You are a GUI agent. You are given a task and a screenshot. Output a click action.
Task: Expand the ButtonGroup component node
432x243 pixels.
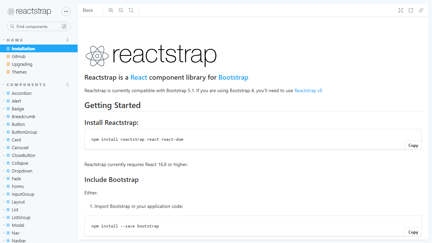coord(4,132)
